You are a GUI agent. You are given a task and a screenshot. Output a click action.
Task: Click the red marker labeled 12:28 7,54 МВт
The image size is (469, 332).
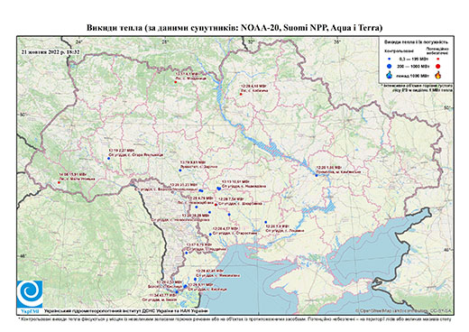pos(216,205)
